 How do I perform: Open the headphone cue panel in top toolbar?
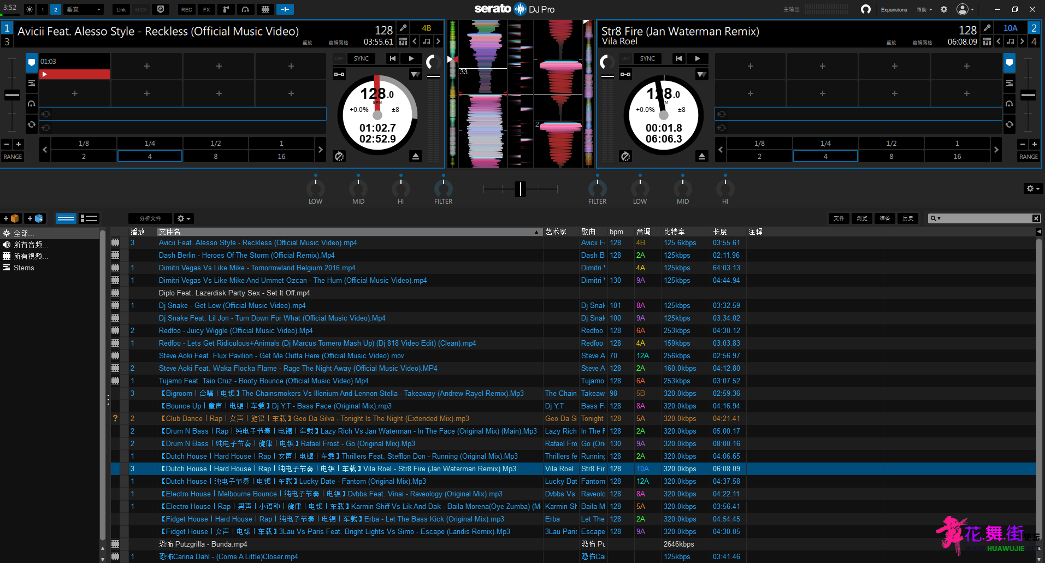[245, 9]
